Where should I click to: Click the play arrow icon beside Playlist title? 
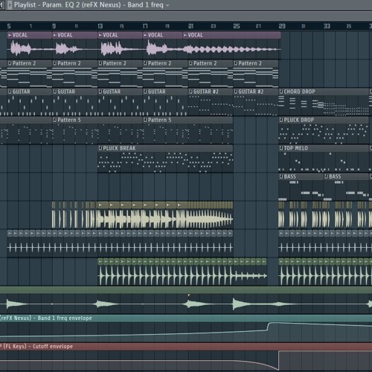[x=10, y=5]
